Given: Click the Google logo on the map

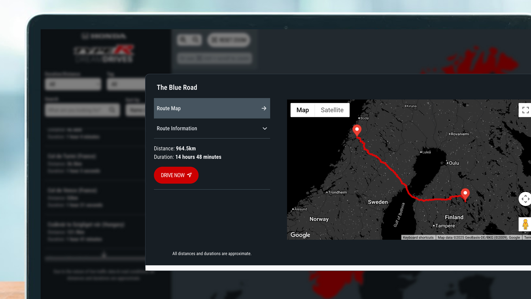Looking at the screenshot, I should 300,235.
